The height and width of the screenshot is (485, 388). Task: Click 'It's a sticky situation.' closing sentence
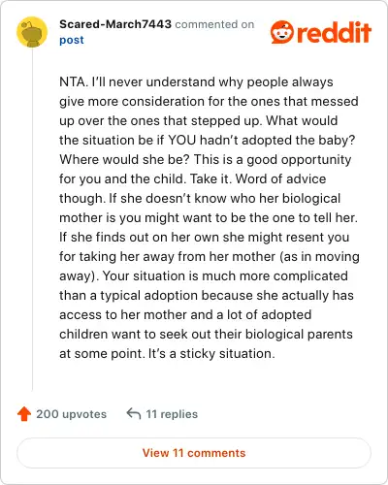pos(211,353)
